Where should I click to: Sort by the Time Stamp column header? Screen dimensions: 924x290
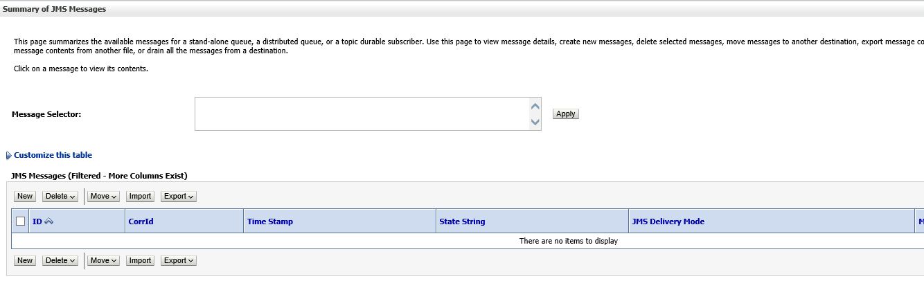(x=270, y=221)
